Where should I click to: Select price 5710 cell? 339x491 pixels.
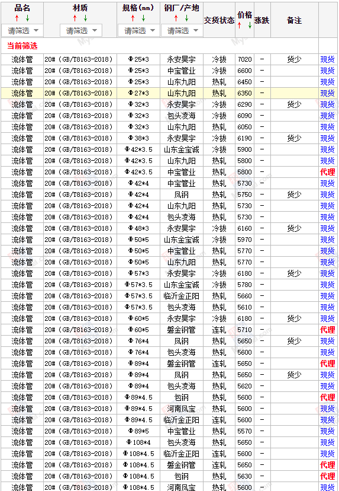244,330
